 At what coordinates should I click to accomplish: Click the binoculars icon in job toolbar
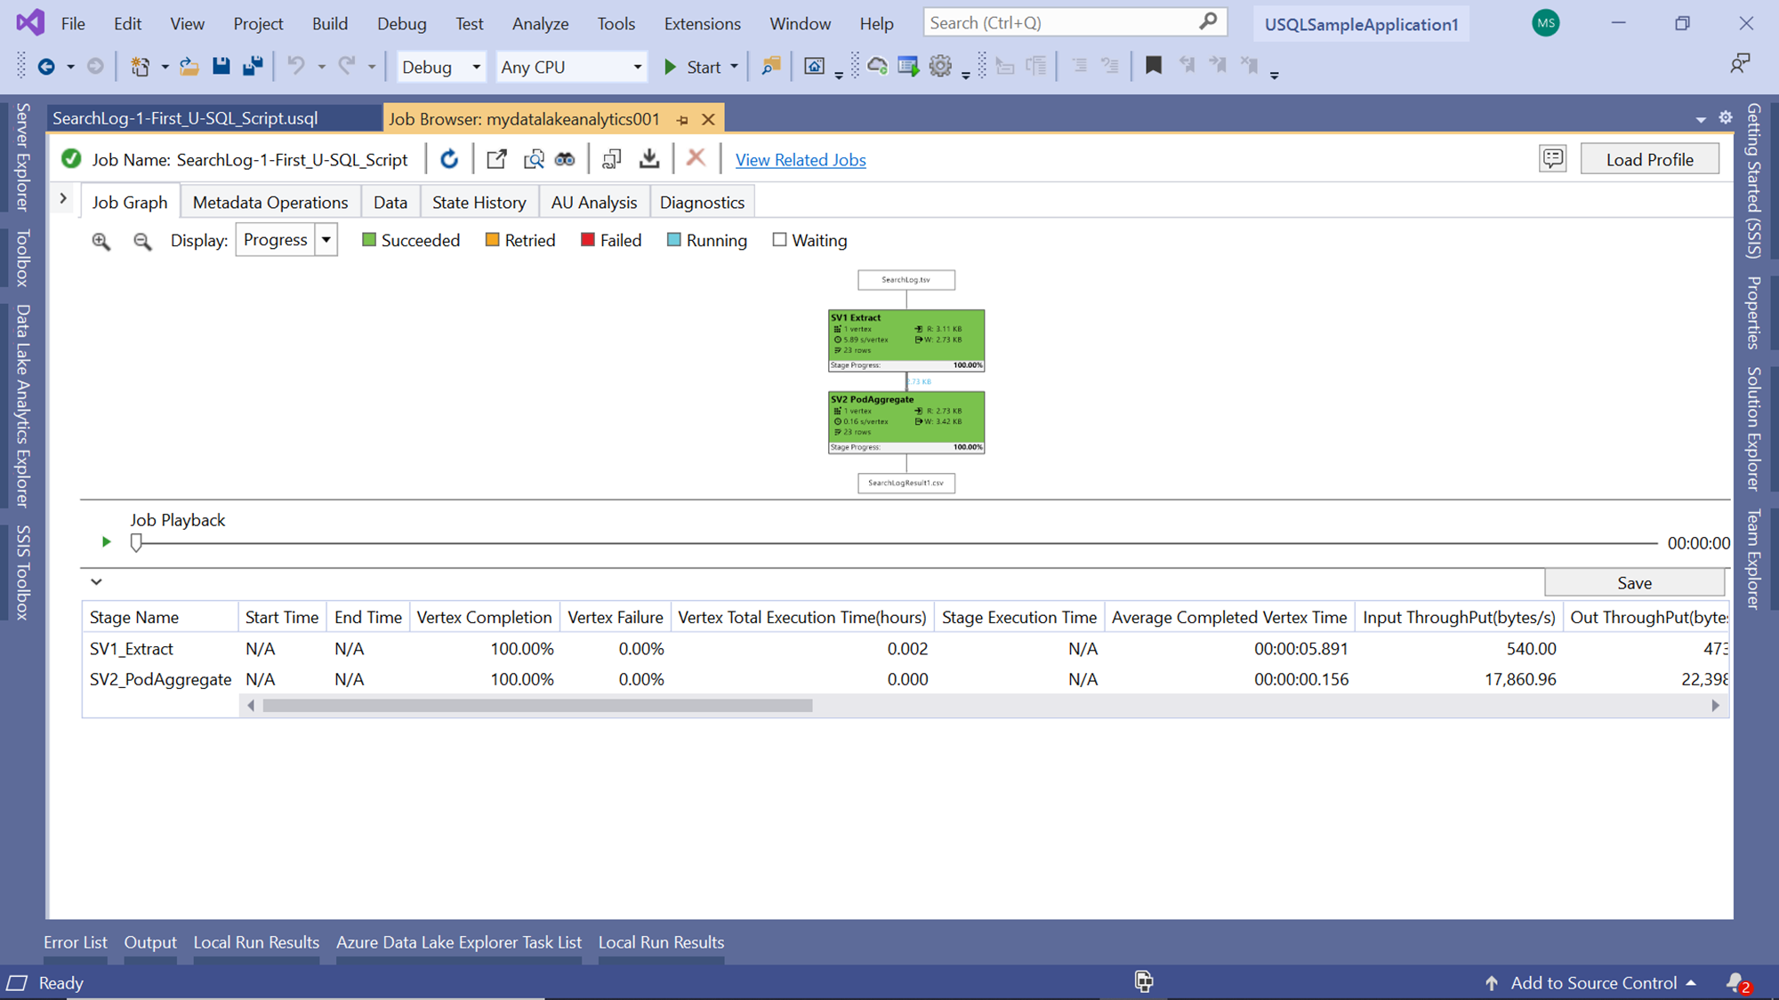click(565, 159)
